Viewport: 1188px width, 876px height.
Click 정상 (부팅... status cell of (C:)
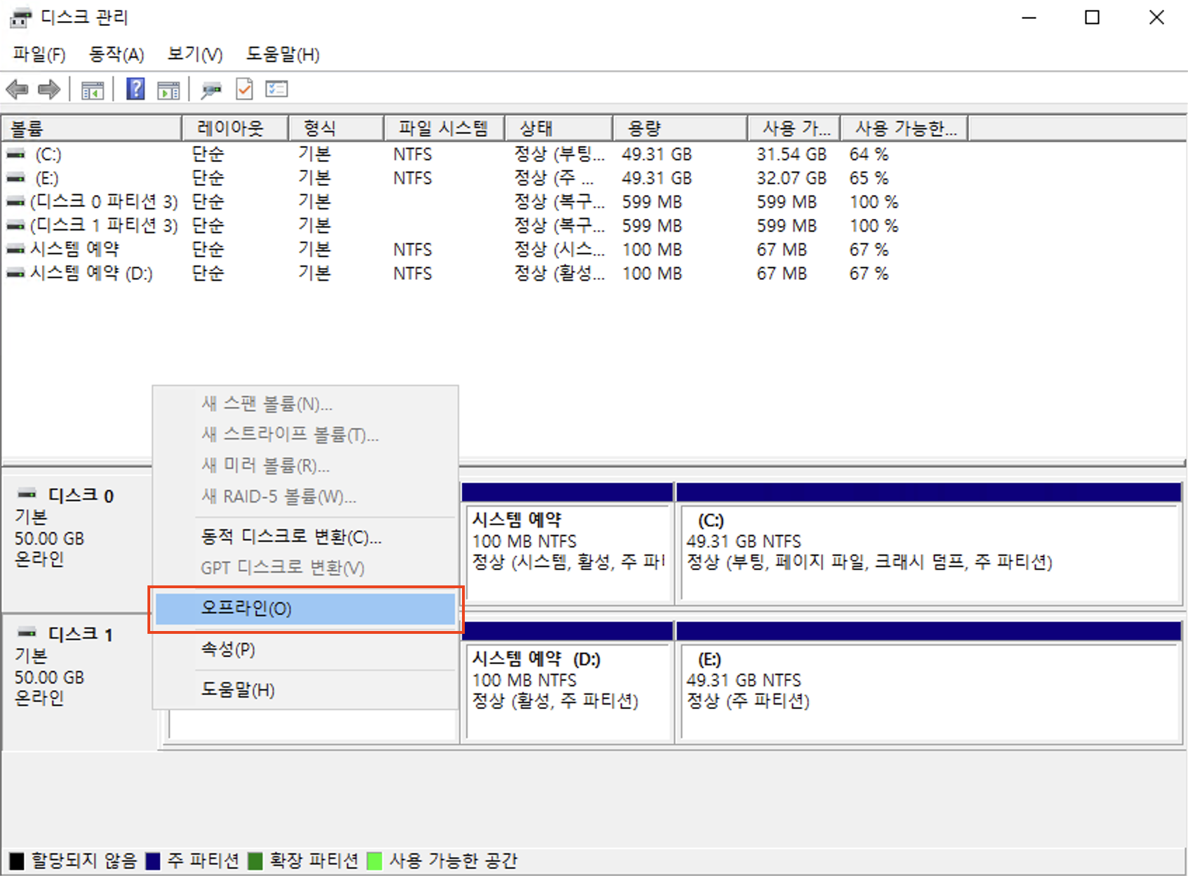[x=559, y=154]
